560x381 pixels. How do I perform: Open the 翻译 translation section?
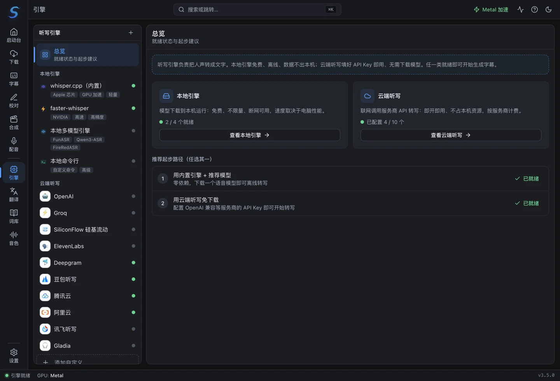click(14, 194)
